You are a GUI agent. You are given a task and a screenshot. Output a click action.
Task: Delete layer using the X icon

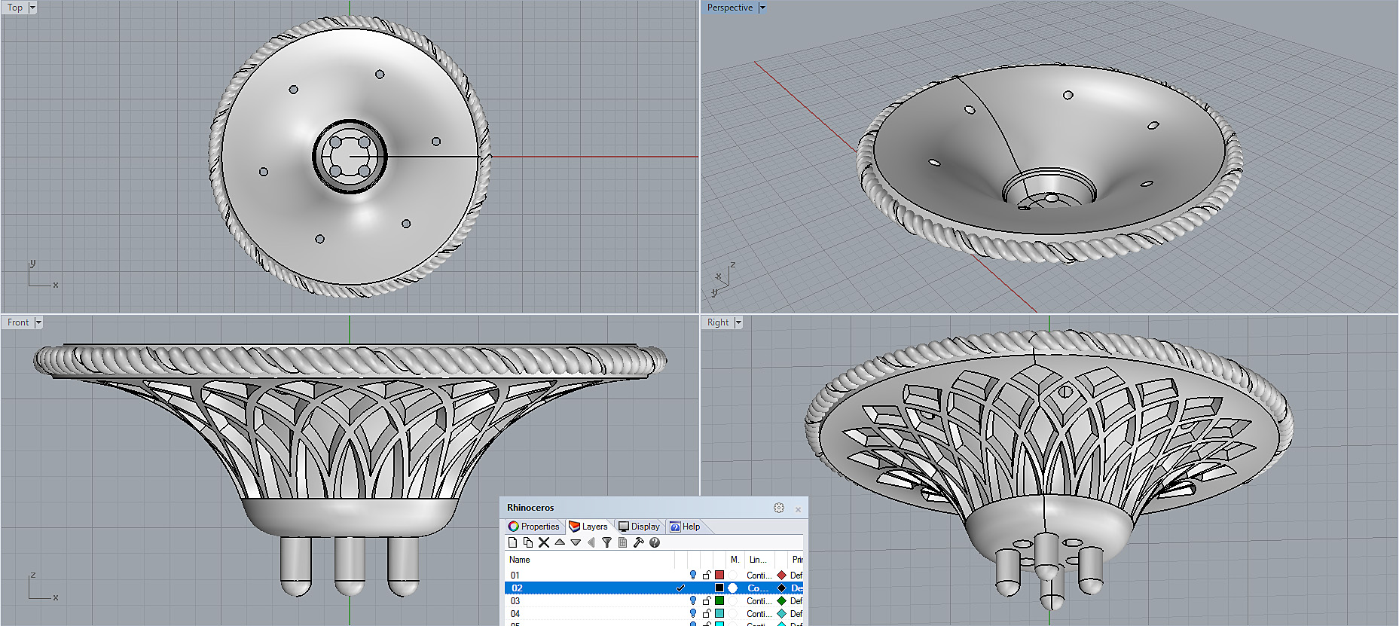(x=544, y=542)
